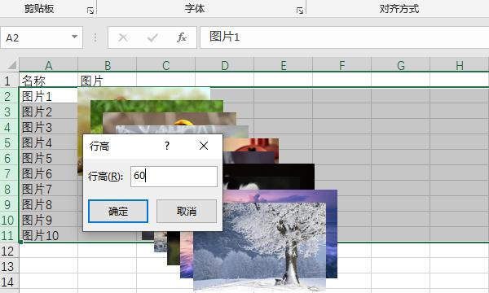This screenshot has height=293, width=489.
Task: Click the 确定 button
Action: tap(118, 211)
